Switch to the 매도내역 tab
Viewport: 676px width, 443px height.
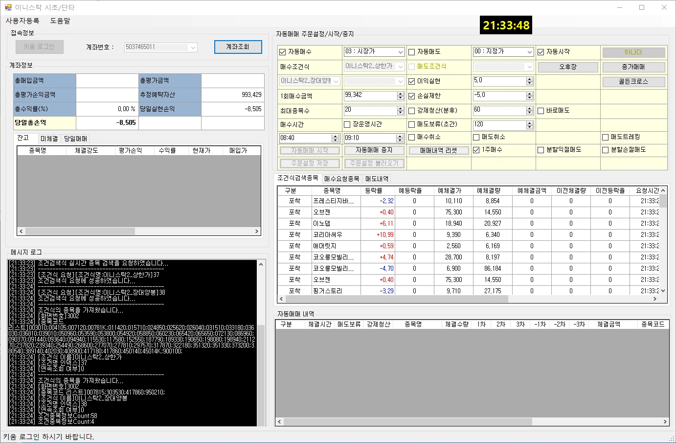(377, 179)
